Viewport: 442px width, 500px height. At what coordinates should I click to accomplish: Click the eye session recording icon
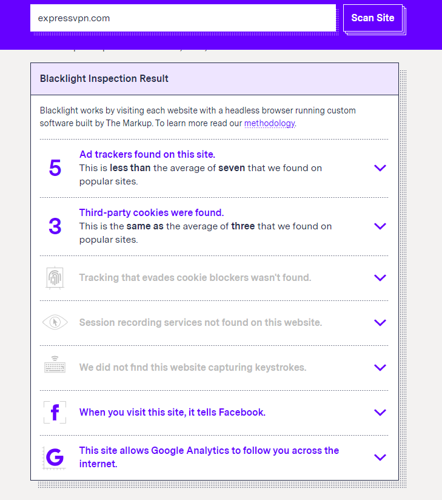coord(55,322)
